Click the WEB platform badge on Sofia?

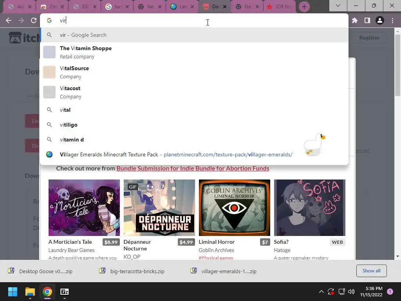pos(337,242)
